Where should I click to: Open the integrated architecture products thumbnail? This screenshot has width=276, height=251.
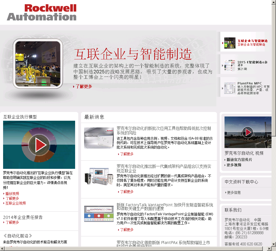pos(99,176)
